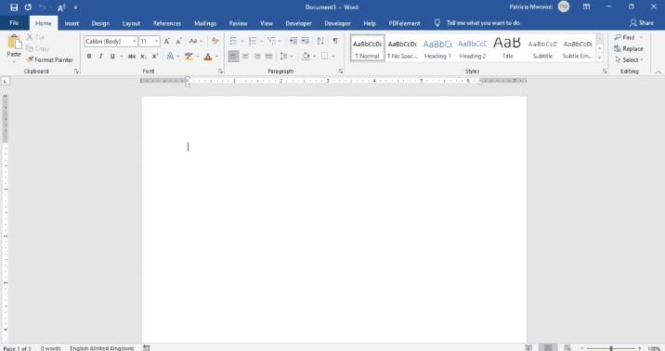Screen dimensions: 665x351
Task: Increase font size with Grow Font icon
Action: coord(167,41)
